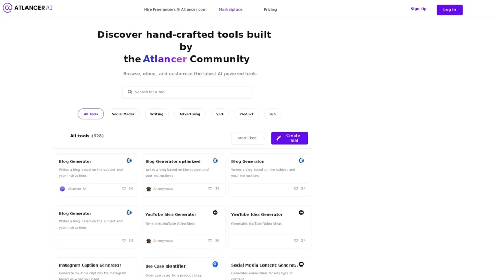Click the "All tools (328)" heading
Image resolution: width=499 pixels, height=280 pixels.
click(87, 136)
